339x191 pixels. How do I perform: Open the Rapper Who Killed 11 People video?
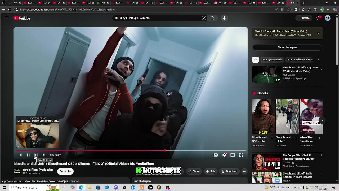(267, 162)
